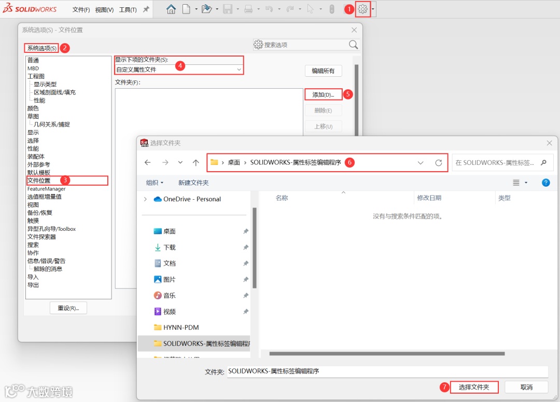Open the view options dropdown arrow
This screenshot has width=560, height=402.
tap(526, 183)
